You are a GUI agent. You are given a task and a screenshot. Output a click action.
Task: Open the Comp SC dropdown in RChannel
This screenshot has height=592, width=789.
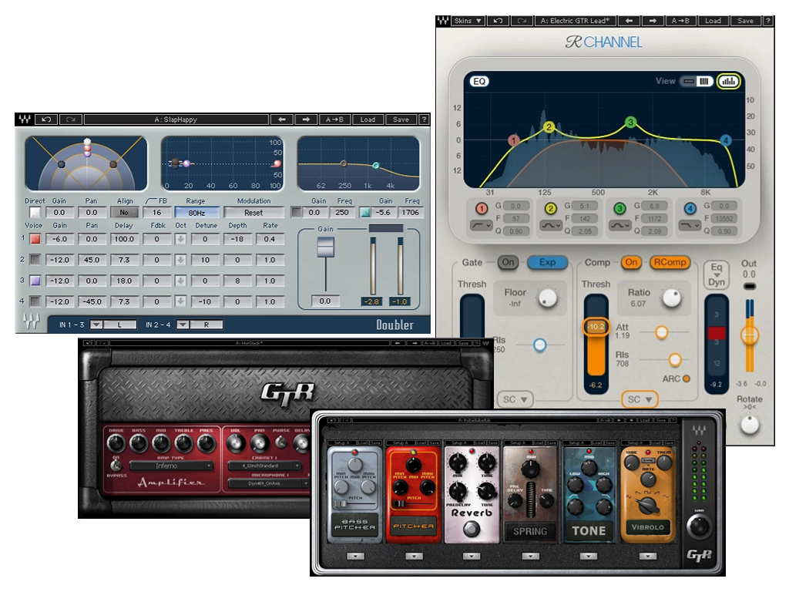(640, 399)
